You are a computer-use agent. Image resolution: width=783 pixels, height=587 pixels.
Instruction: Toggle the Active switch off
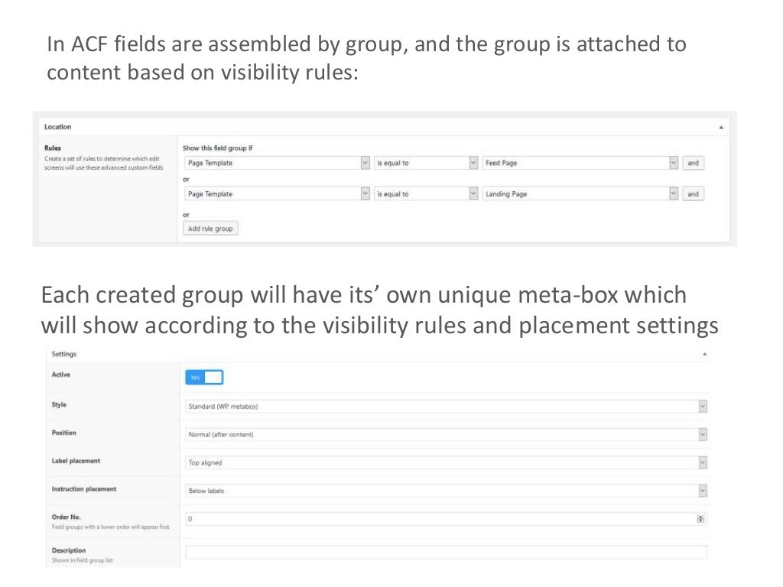[x=204, y=377]
